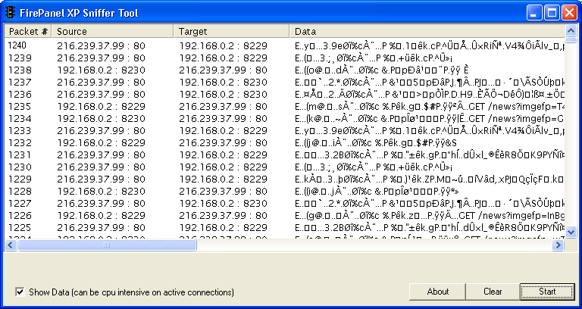
Task: Select packet row 1239
Action: 285,58
